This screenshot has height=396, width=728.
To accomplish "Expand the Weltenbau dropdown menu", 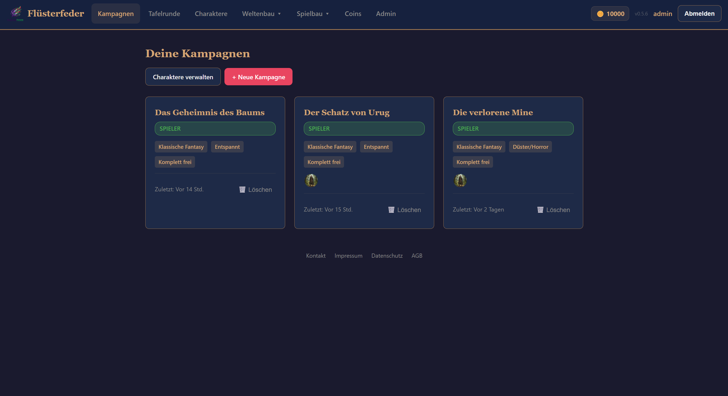I will click(x=262, y=14).
